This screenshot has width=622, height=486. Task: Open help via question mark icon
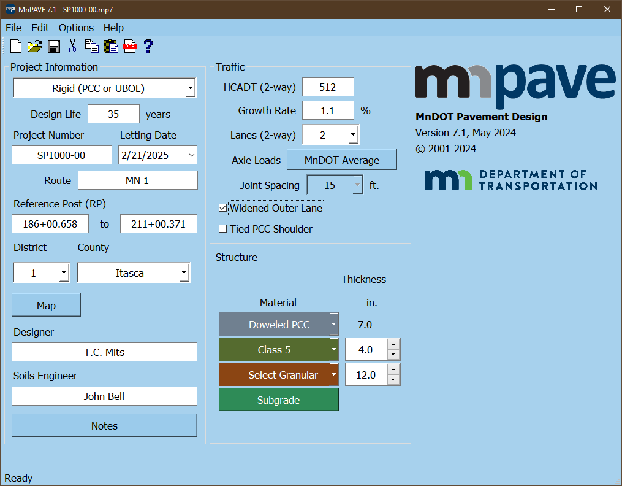pyautogui.click(x=148, y=46)
